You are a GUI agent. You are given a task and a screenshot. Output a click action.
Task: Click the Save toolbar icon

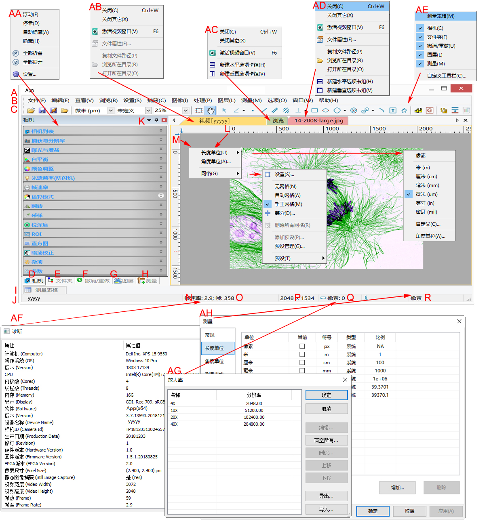(42, 110)
